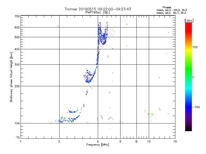Click the phase colorbar gradient
The height and width of the screenshot is (154, 206).
[x=188, y=76]
